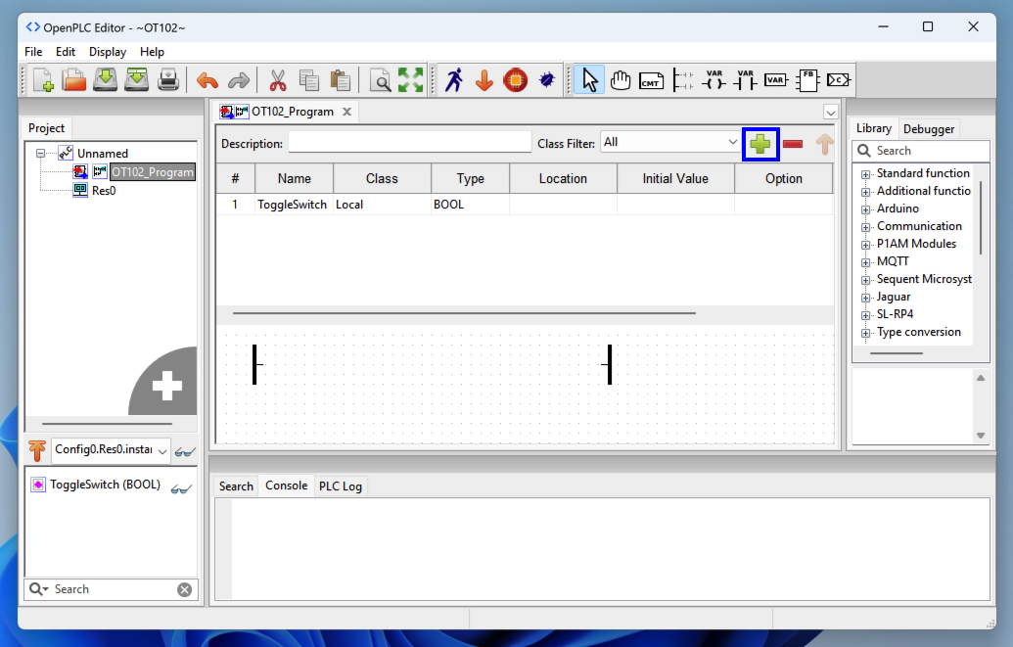Expand the Type conversion category

point(866,333)
